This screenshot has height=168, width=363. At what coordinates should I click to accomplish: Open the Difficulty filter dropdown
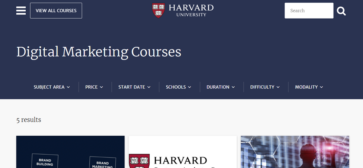coord(265,87)
